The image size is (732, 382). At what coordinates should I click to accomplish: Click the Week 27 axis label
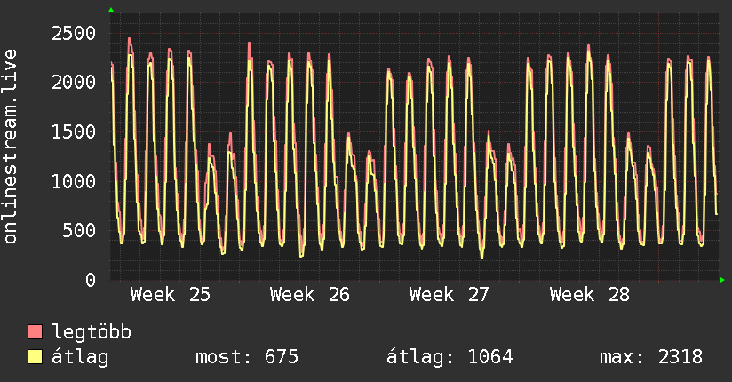(x=450, y=295)
